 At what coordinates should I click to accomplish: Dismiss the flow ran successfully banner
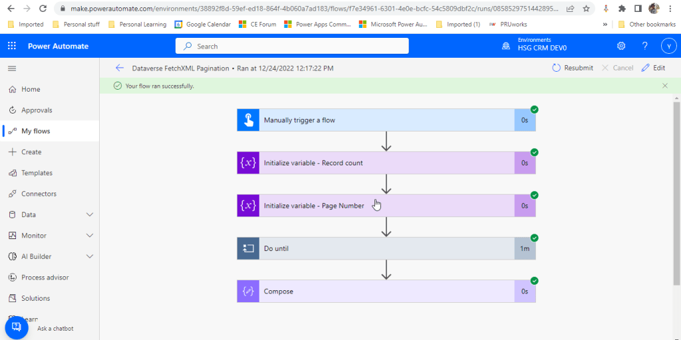(665, 86)
